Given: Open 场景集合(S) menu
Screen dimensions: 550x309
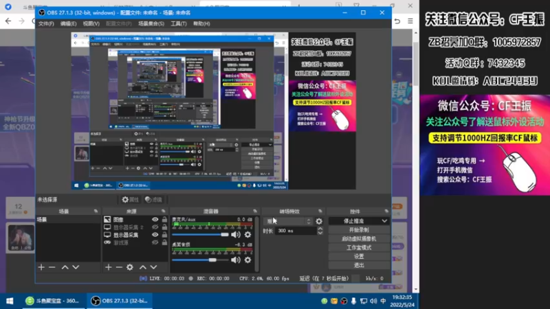Looking at the screenshot, I should click(151, 24).
